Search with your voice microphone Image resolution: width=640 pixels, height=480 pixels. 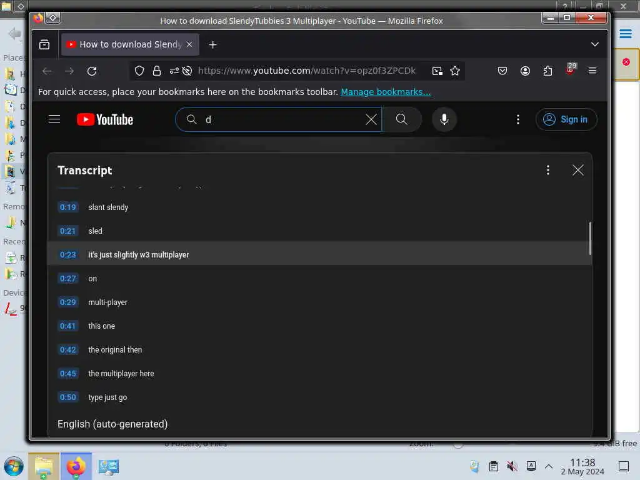444,119
